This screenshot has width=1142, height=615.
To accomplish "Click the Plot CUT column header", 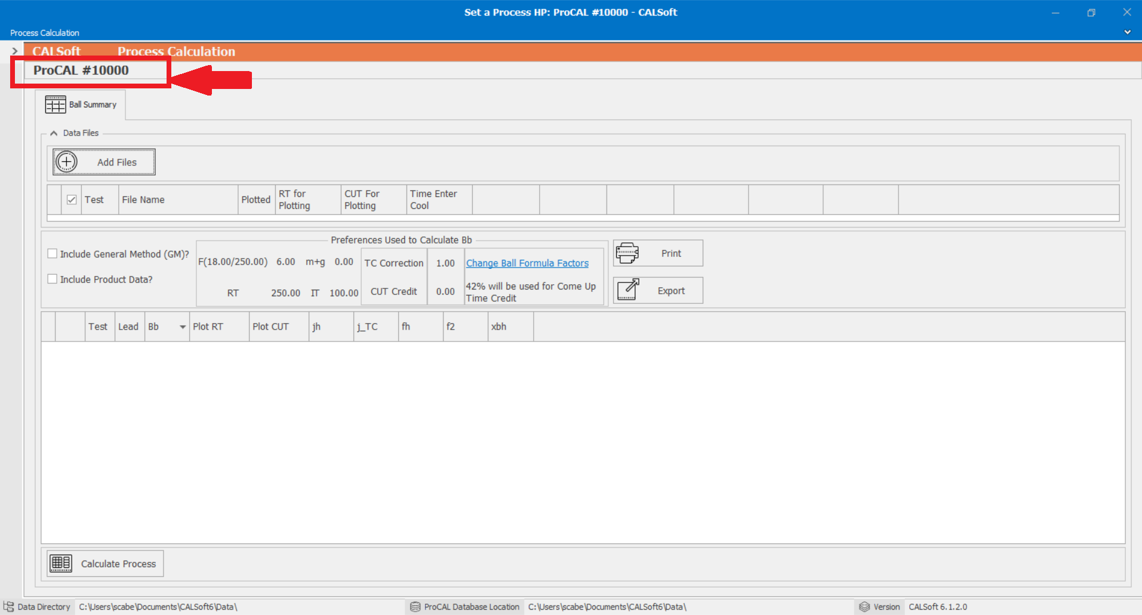I will 279,327.
